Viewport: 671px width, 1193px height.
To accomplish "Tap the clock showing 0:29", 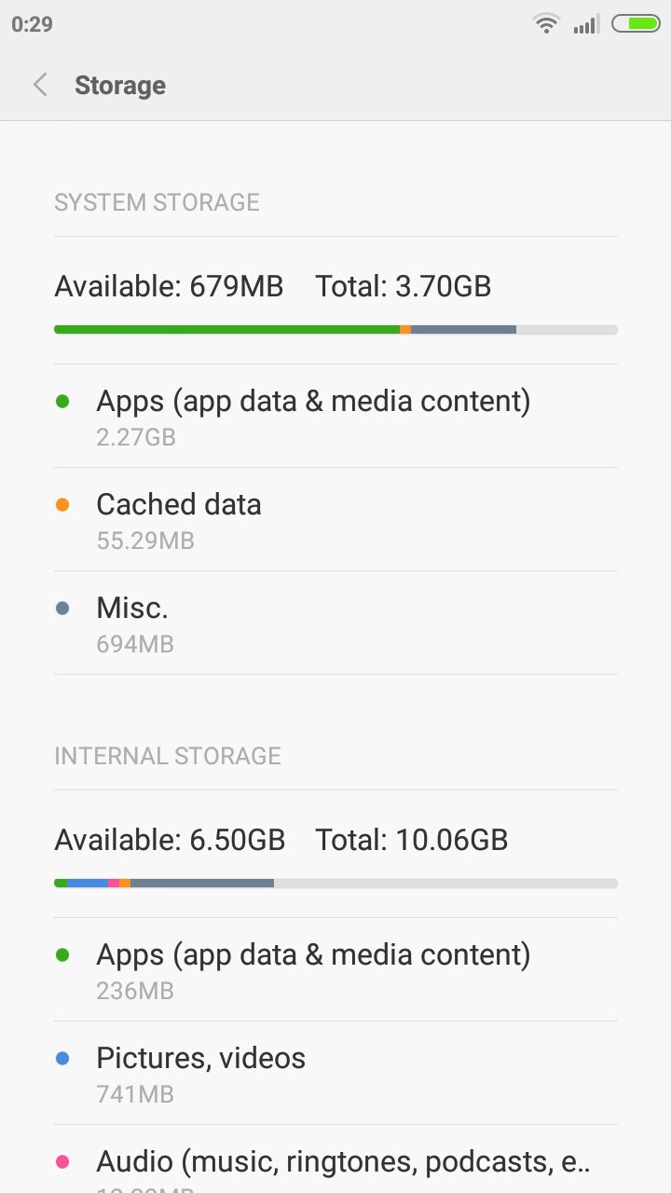I will point(33,24).
